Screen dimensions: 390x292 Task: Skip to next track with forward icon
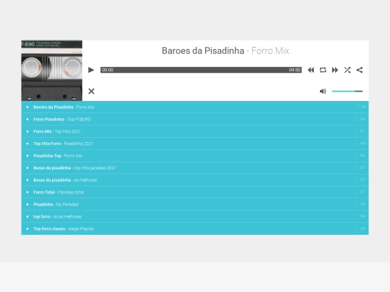pyautogui.click(x=335, y=70)
